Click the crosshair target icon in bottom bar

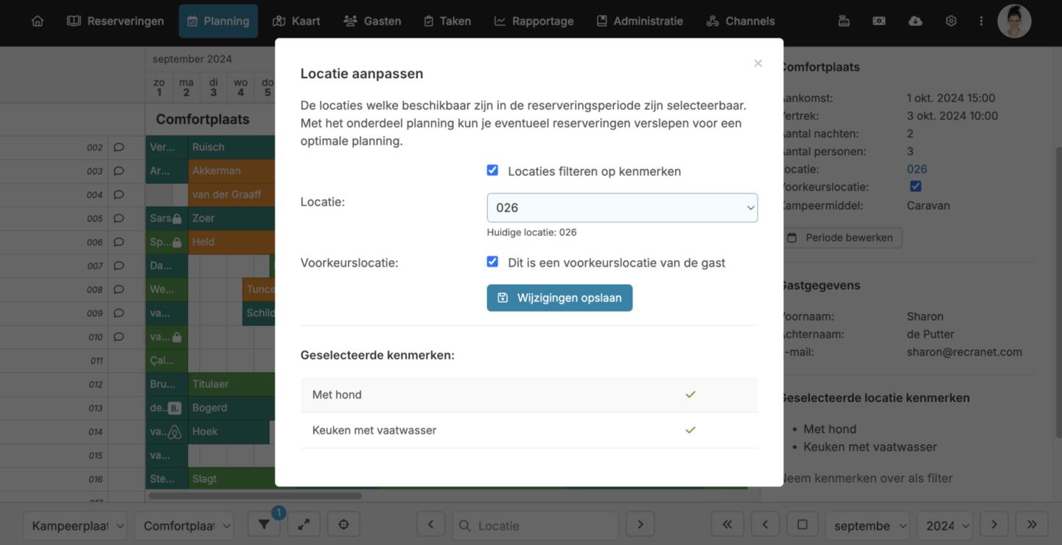click(x=343, y=525)
